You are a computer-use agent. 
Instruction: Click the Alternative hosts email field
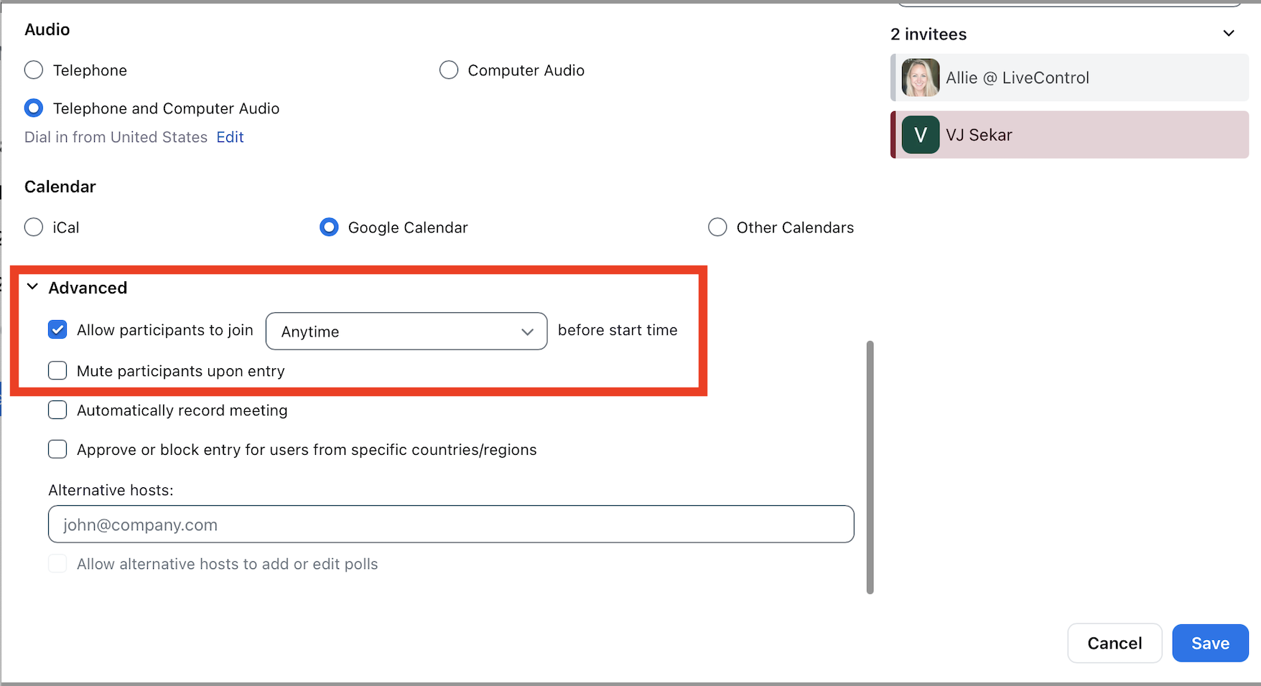pyautogui.click(x=450, y=525)
